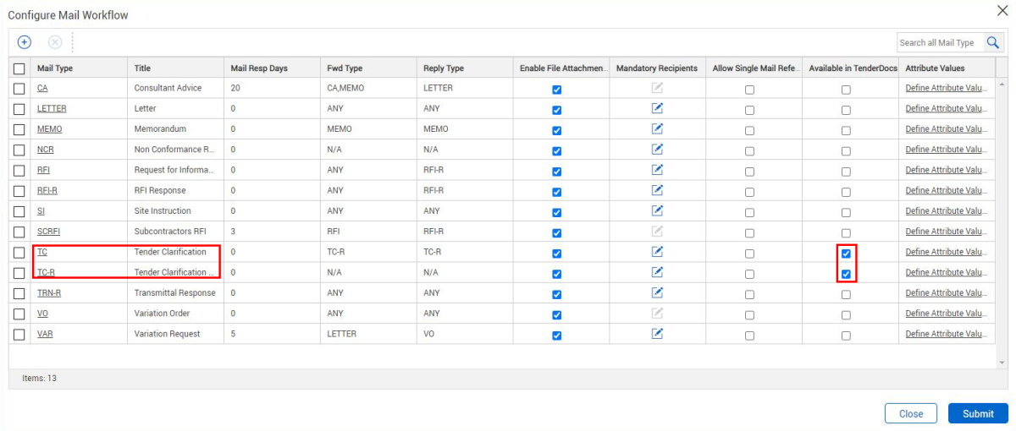
Task: Tick the select-all header checkbox
Action: pos(19,68)
